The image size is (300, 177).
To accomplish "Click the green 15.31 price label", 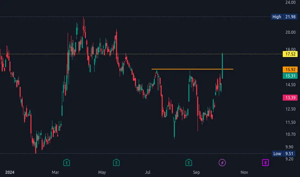I will pos(290,76).
